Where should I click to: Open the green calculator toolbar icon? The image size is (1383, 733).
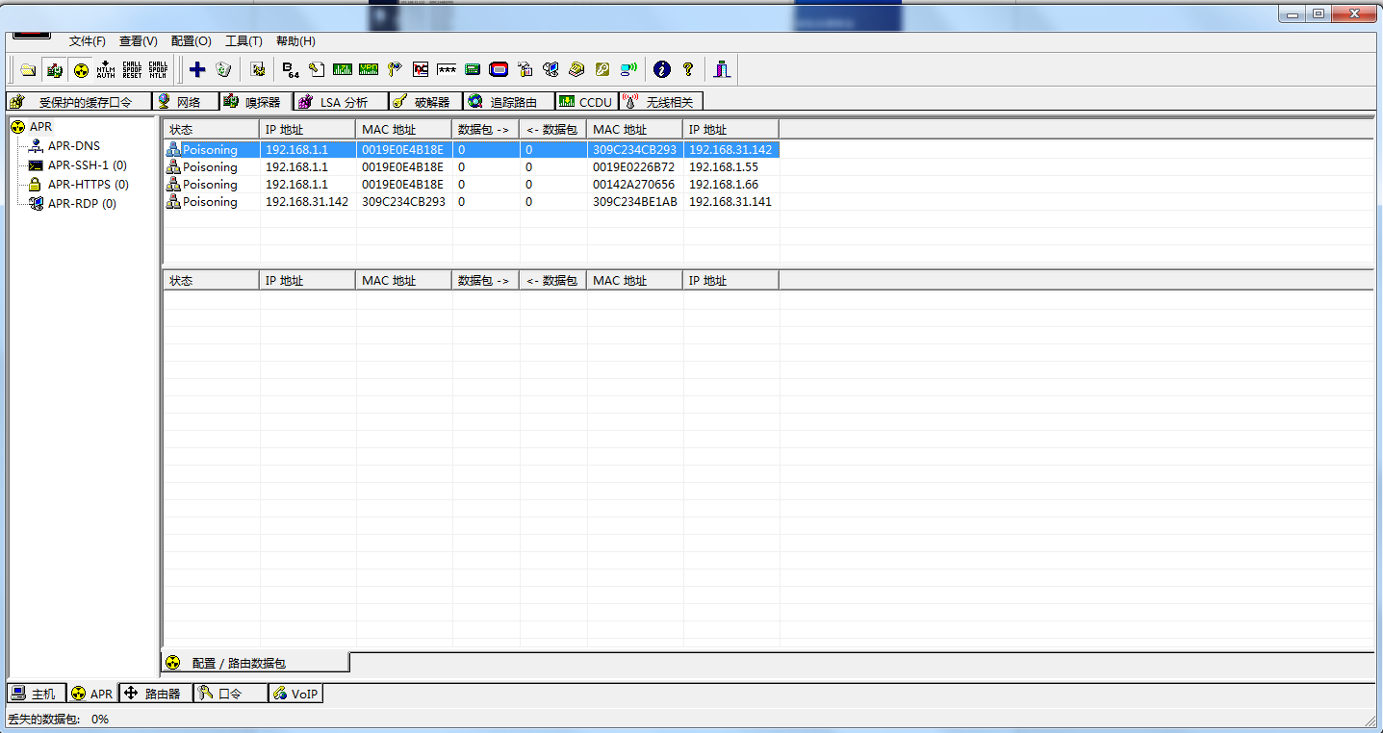[473, 69]
